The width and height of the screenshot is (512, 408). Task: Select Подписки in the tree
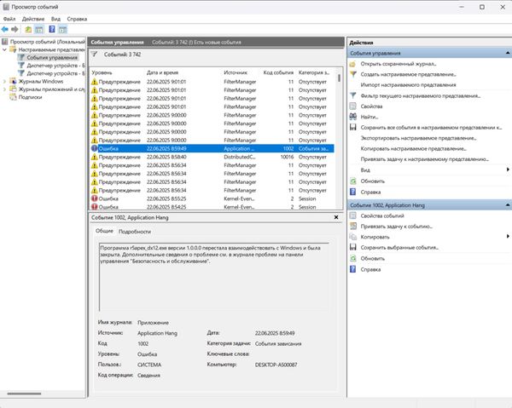(x=30, y=97)
